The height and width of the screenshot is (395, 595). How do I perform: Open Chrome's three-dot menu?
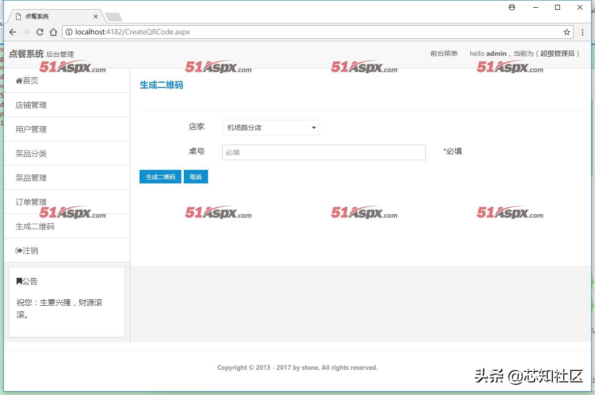(582, 32)
